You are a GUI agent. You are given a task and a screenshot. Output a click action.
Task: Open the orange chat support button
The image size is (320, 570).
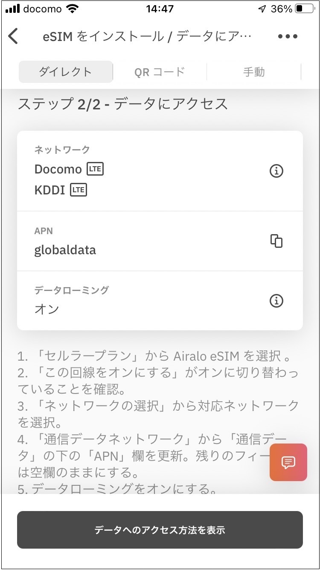pos(288,462)
